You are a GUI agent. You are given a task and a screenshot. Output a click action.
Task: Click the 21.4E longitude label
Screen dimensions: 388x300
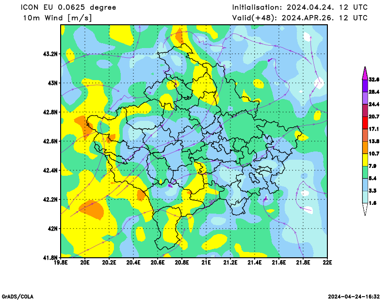pos(255,263)
